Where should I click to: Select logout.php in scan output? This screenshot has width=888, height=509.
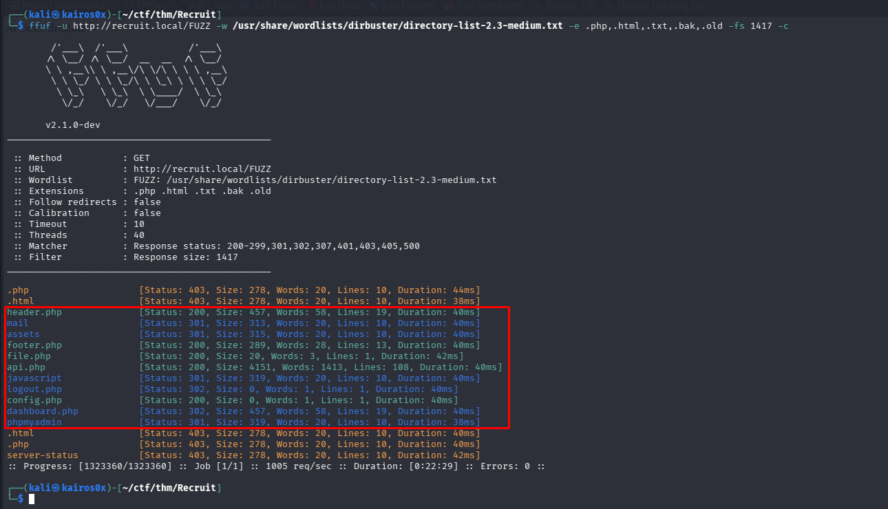point(34,389)
